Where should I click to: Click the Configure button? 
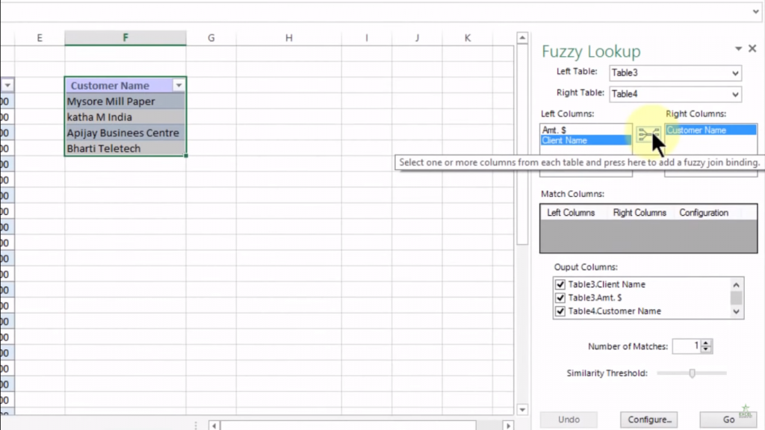(648, 419)
